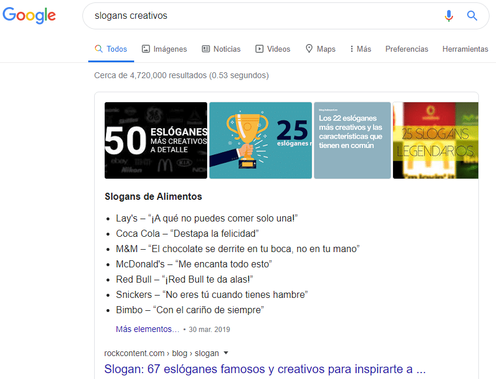Start voice search with microphone icon
496x379 pixels.
tap(448, 15)
